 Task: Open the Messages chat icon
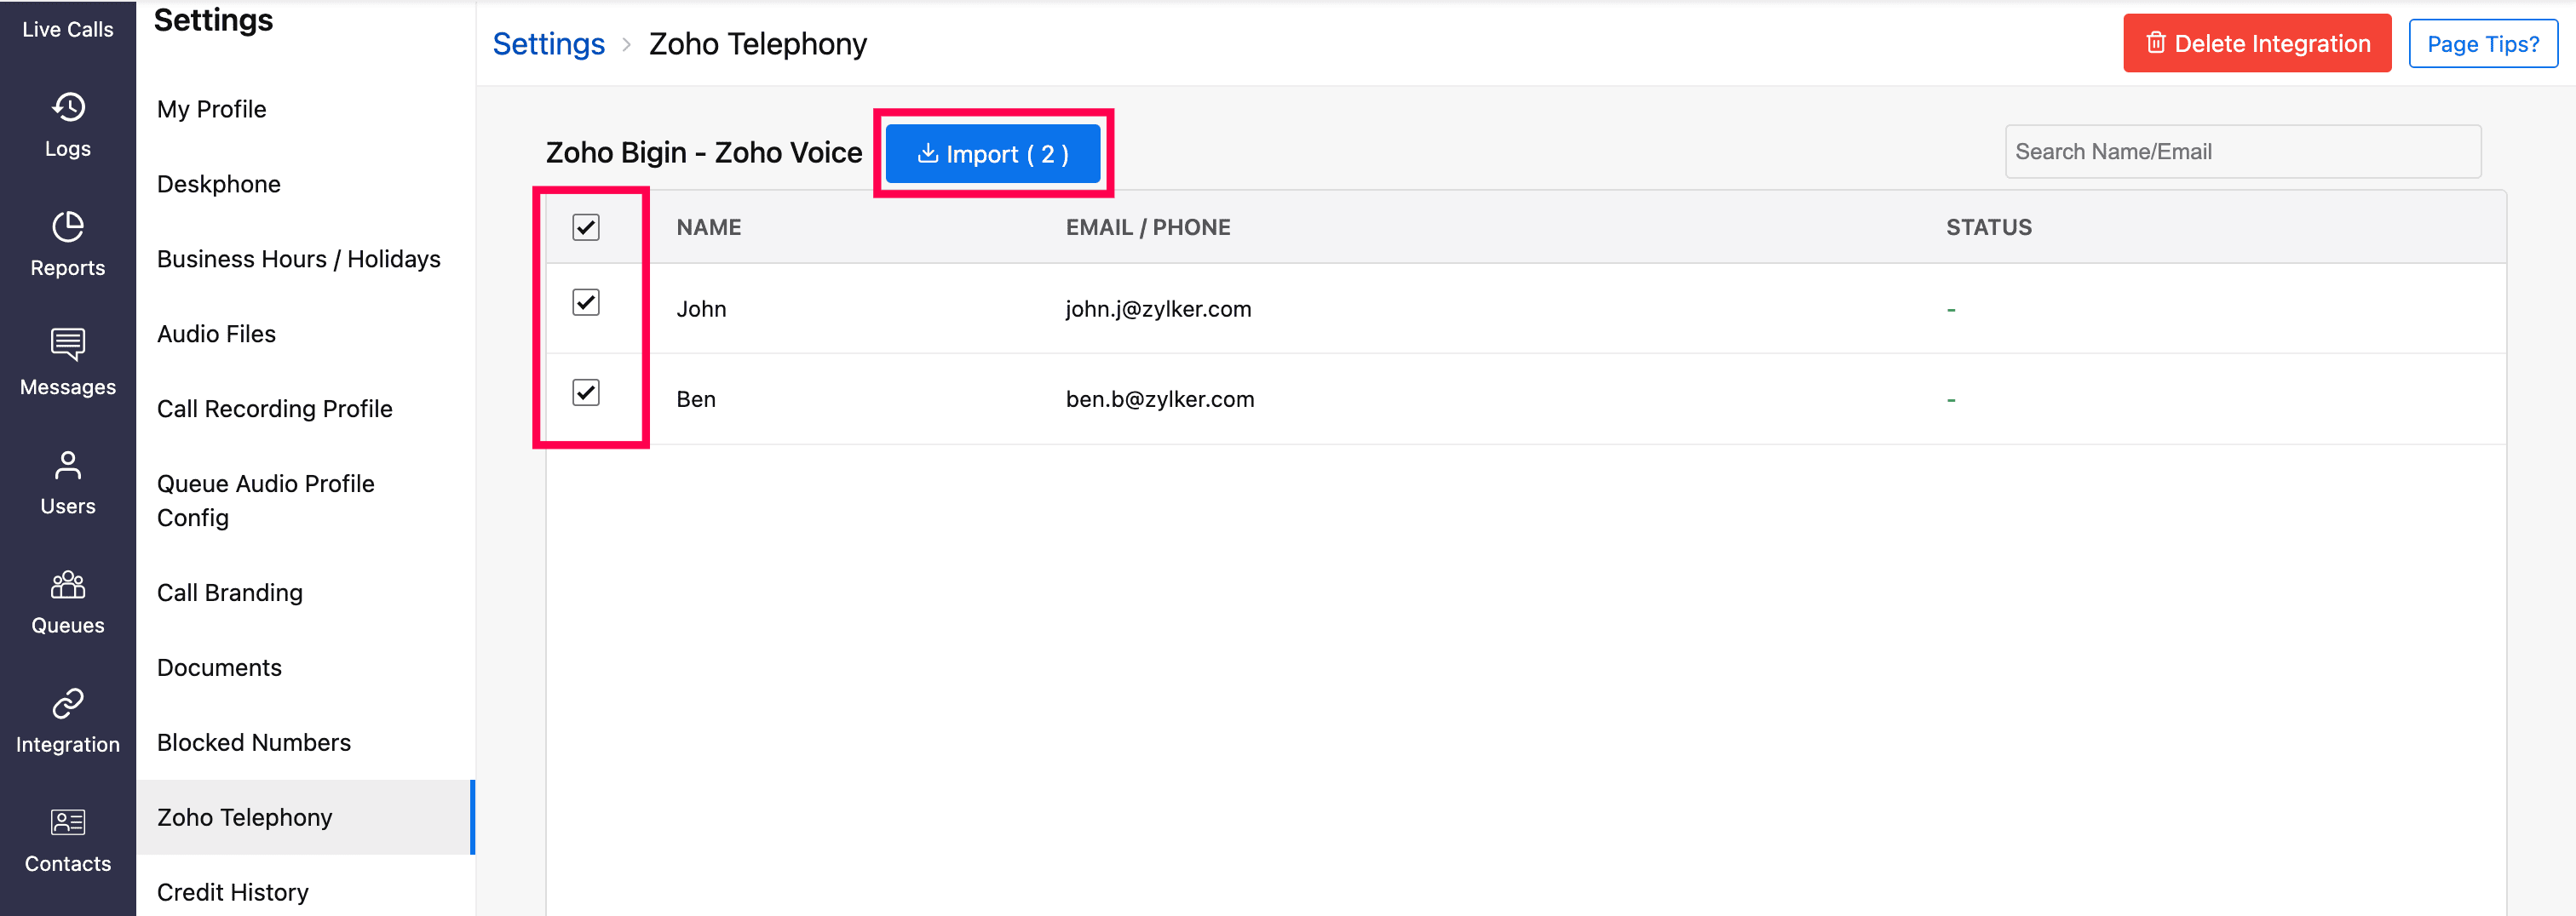point(68,345)
